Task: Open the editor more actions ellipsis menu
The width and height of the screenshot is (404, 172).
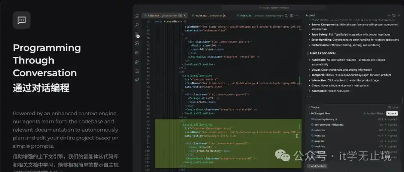Action: pyautogui.click(x=297, y=15)
